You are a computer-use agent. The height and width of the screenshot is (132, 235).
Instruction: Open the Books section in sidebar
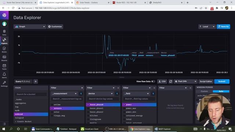click(x=4, y=49)
